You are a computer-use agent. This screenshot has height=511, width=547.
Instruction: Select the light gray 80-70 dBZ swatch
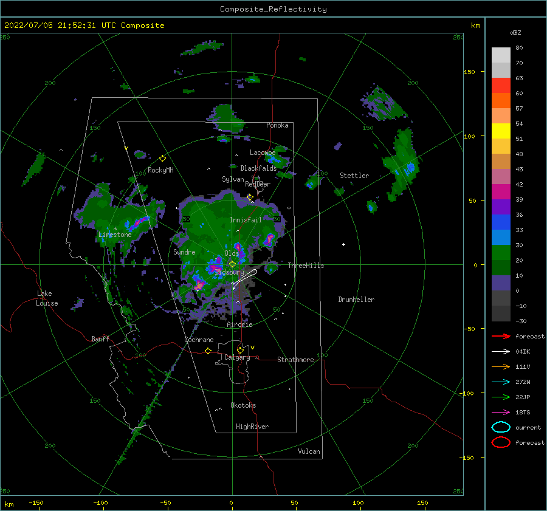pos(501,55)
